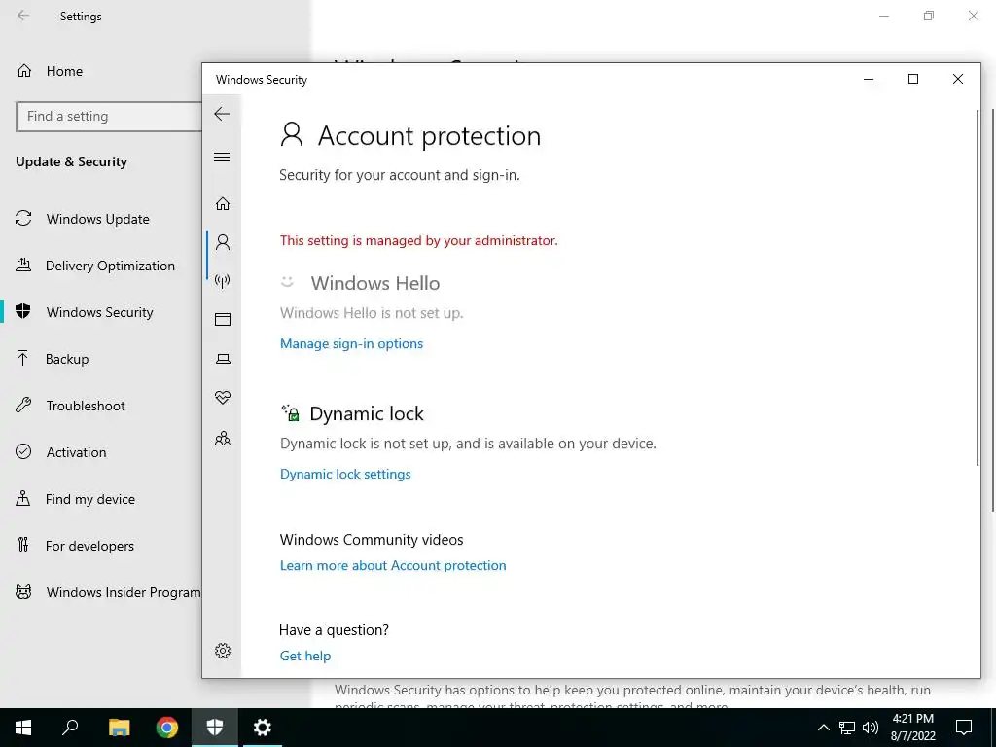Minimize the Windows Security window
The width and height of the screenshot is (996, 747).
point(869,79)
